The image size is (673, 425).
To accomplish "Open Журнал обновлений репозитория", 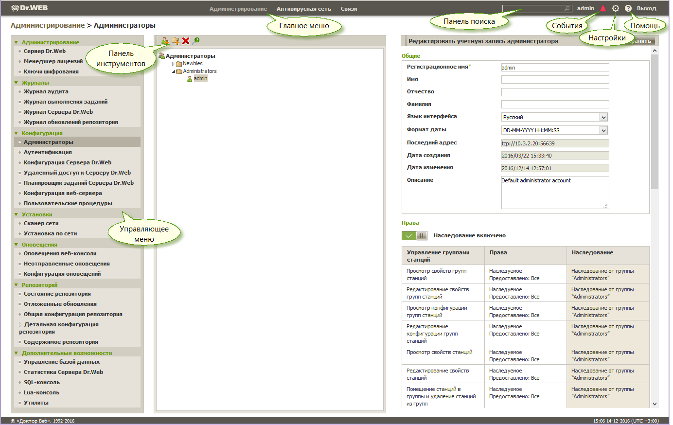I will click(71, 122).
